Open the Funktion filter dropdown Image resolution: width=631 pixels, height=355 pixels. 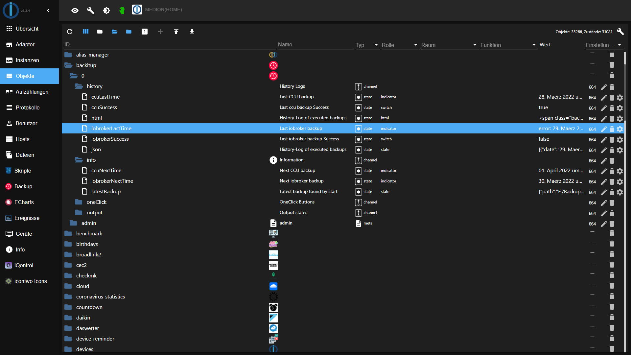pos(509,45)
